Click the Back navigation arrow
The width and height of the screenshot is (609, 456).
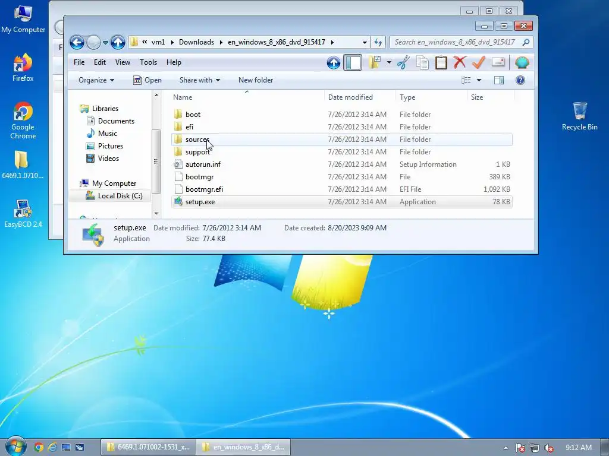click(x=77, y=42)
